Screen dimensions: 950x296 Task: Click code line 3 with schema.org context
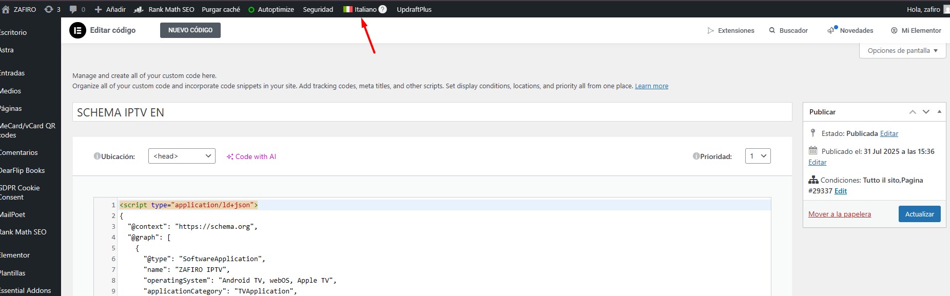point(192,226)
